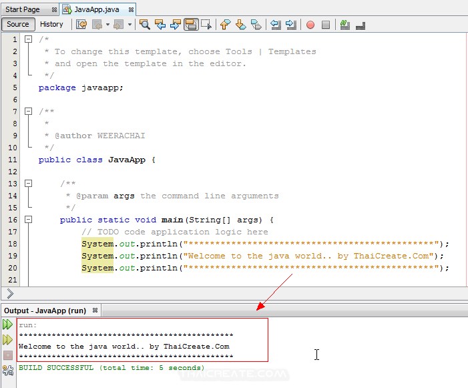
Task: Click the Back navigation arrow icon
Action: pos(97,25)
